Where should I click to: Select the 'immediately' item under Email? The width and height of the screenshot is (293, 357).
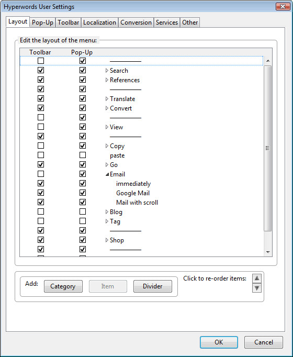click(133, 184)
